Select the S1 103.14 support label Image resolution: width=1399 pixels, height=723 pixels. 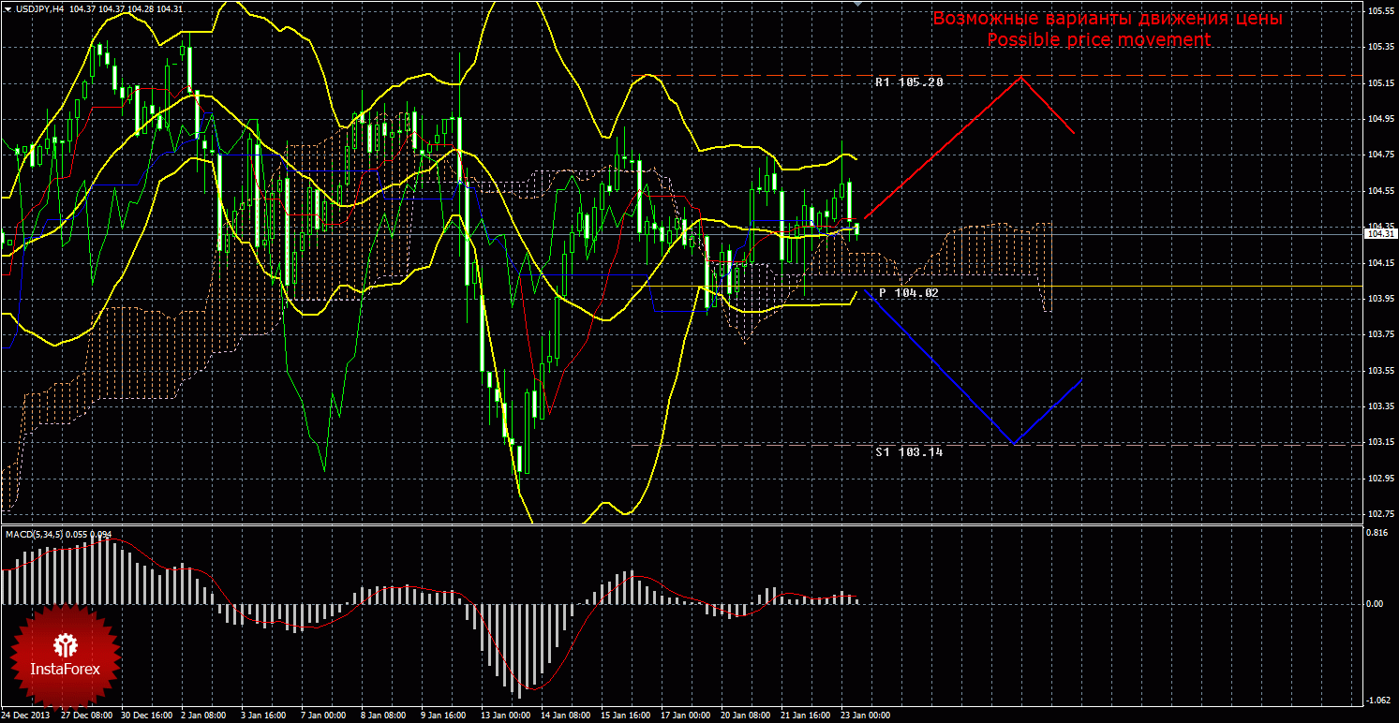[908, 451]
